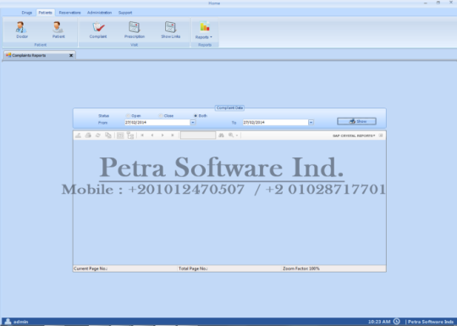
Task: Click the Show report button
Action: (357, 121)
